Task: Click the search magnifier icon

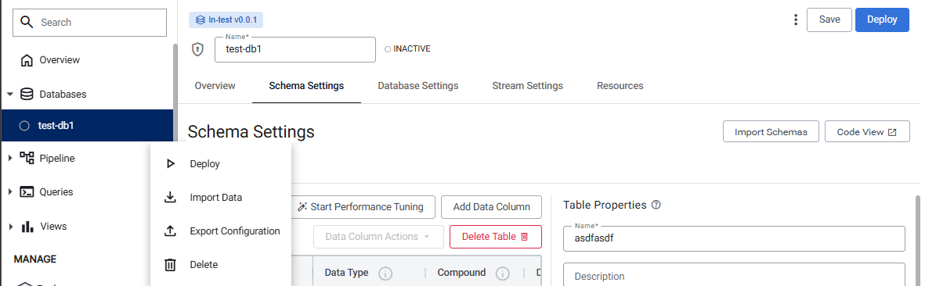Action: point(26,23)
